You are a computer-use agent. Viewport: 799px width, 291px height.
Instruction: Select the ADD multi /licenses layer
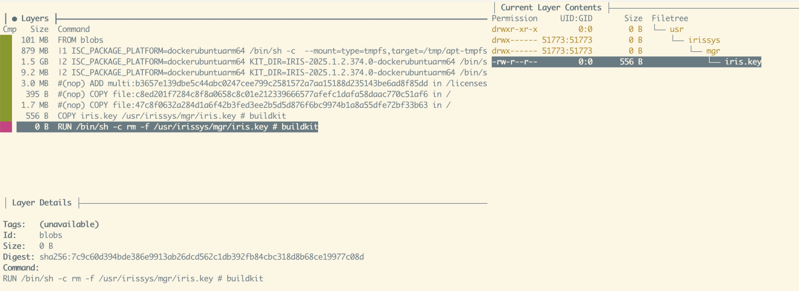tap(250, 83)
